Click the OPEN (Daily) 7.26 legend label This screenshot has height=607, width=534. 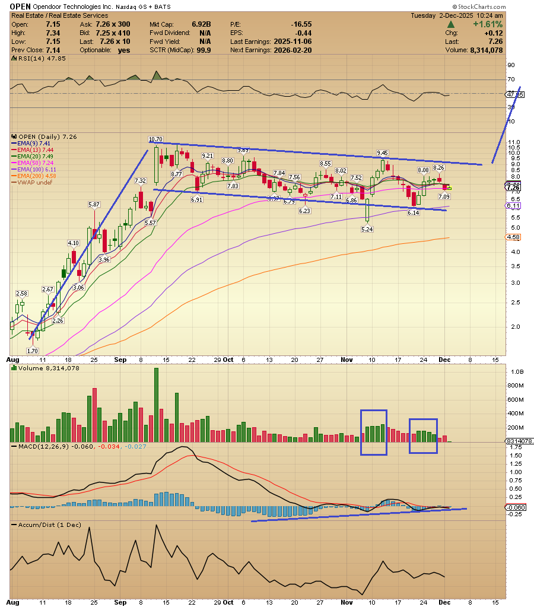tap(47, 136)
